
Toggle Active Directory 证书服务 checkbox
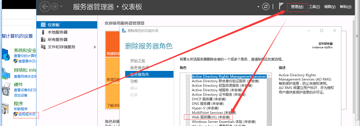(188, 95)
